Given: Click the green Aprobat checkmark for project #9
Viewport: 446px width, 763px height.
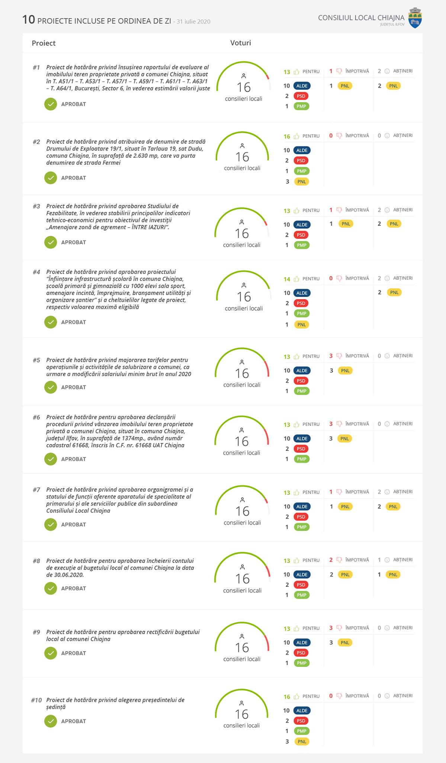Looking at the screenshot, I should 51,653.
